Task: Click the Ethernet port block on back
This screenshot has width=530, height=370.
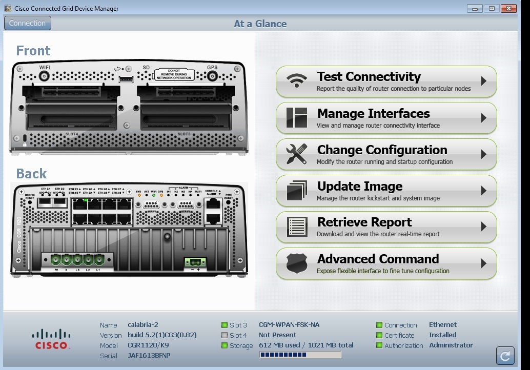Action: tap(101, 212)
